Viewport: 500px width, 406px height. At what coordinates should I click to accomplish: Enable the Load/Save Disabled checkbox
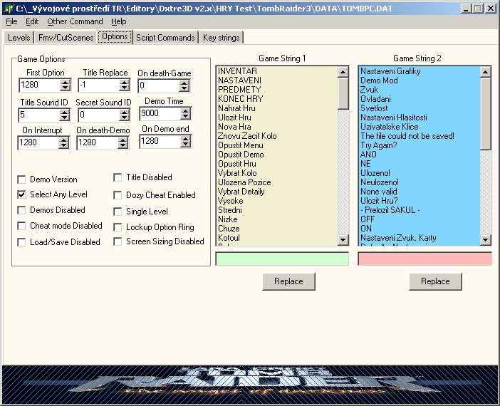point(22,242)
